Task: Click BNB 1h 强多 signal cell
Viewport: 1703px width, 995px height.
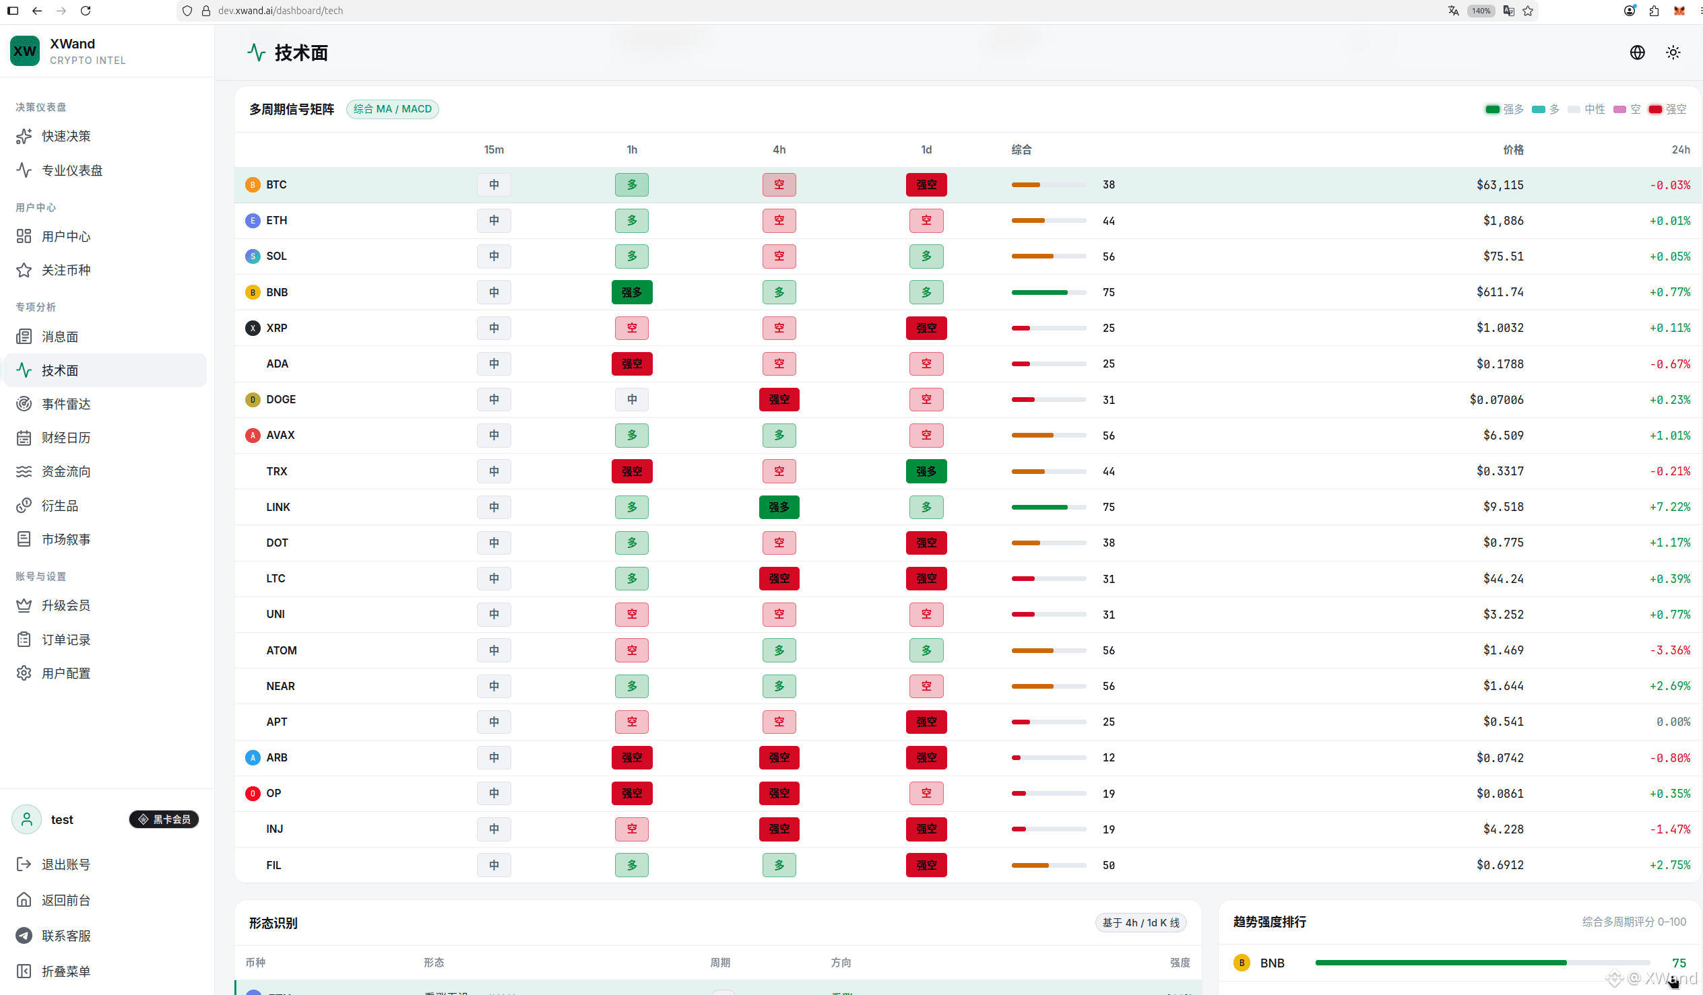Action: click(632, 292)
